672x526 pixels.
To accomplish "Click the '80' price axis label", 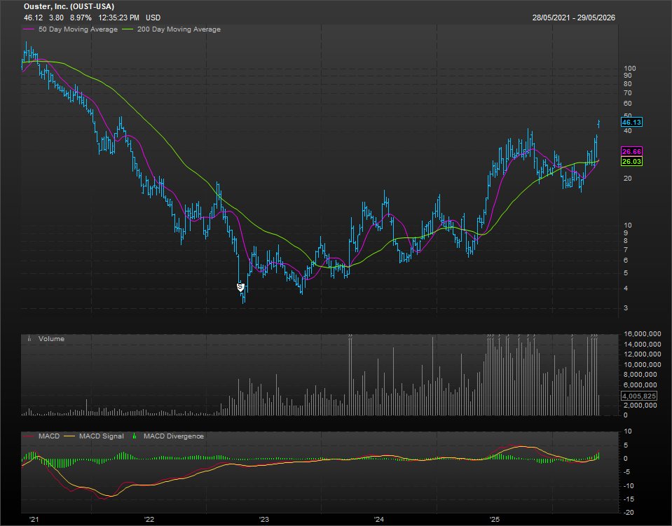I will [628, 83].
